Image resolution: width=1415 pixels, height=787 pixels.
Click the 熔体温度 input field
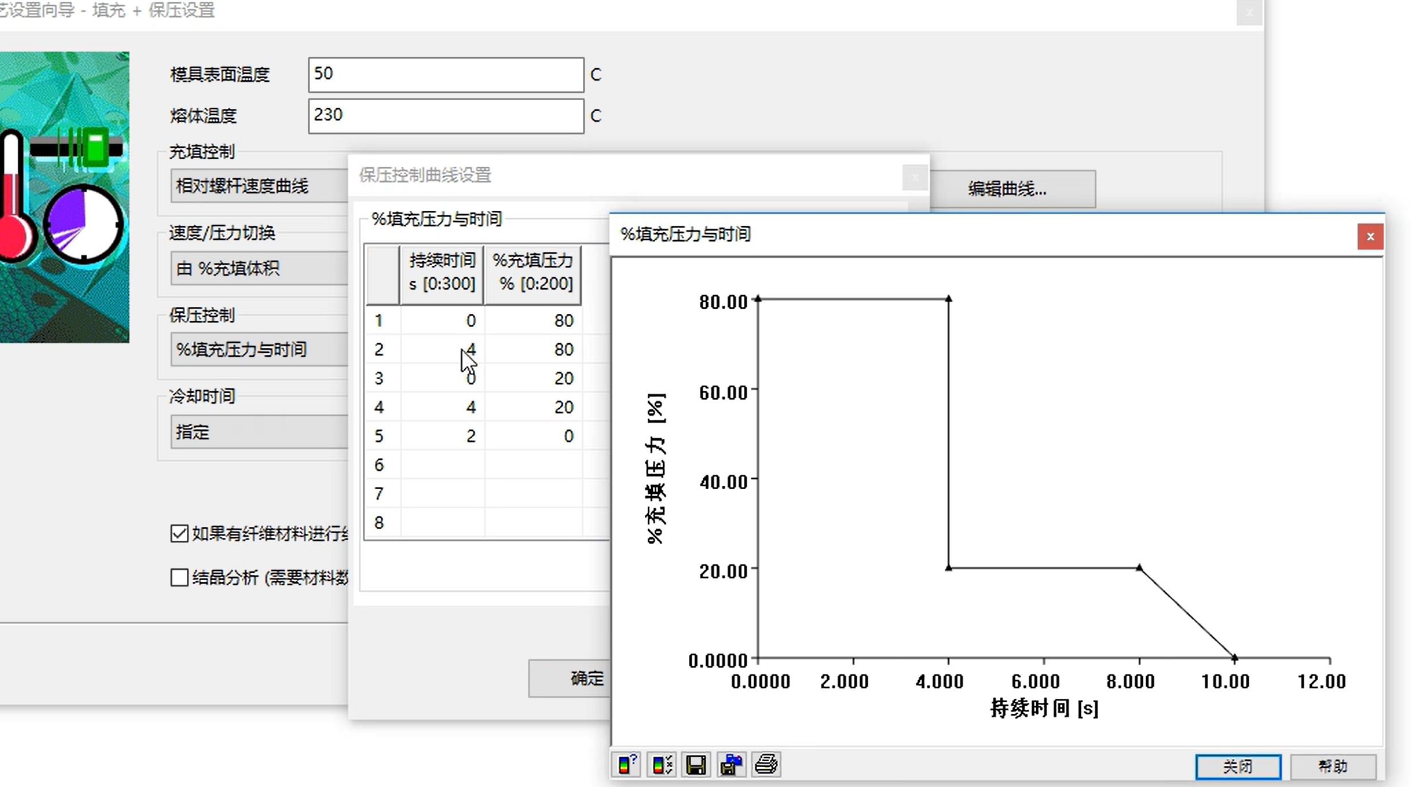(445, 116)
